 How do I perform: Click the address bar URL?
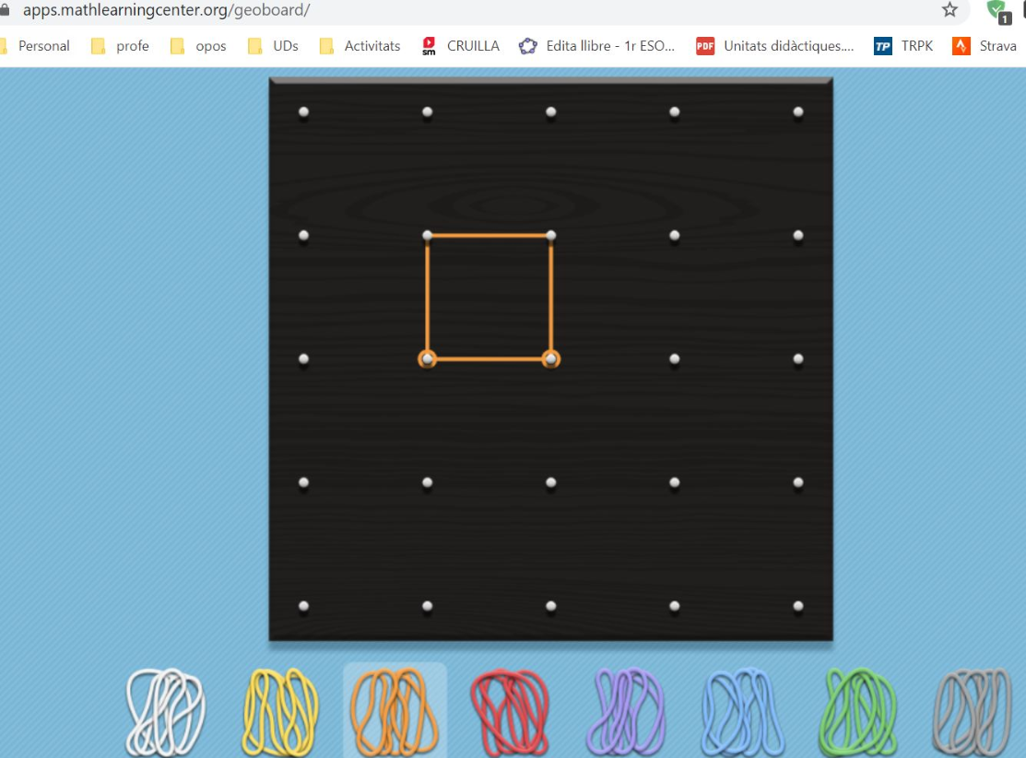pos(166,10)
